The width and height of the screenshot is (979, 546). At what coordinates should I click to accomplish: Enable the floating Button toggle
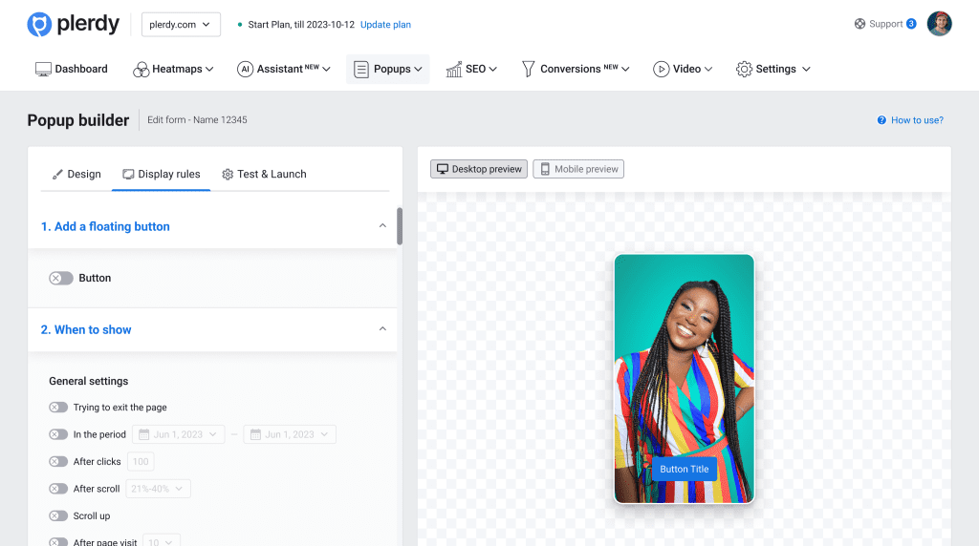61,278
